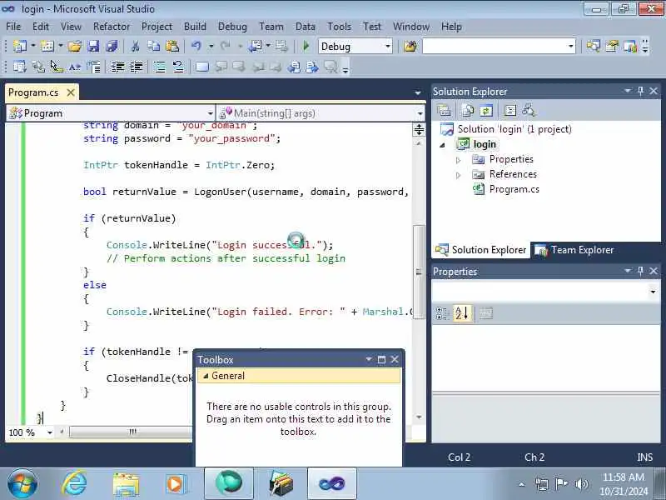Select the Solution Explorer bottom tab
Screen dimensions: 666x500
(x=480, y=250)
